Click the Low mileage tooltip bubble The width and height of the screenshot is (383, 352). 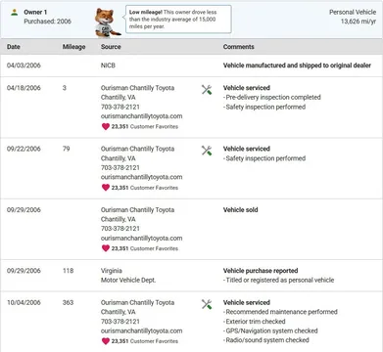pos(178,19)
